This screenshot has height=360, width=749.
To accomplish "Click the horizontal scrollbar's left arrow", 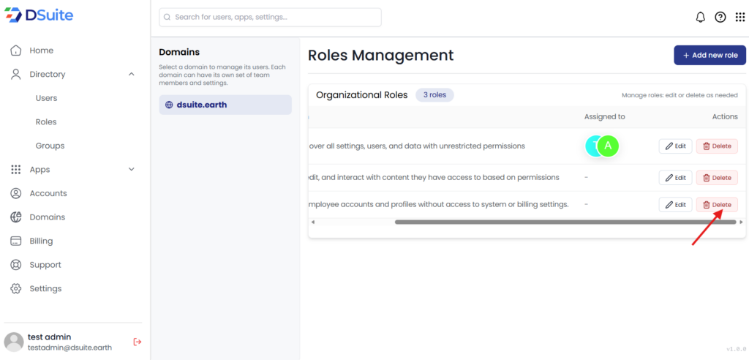I will [x=313, y=222].
